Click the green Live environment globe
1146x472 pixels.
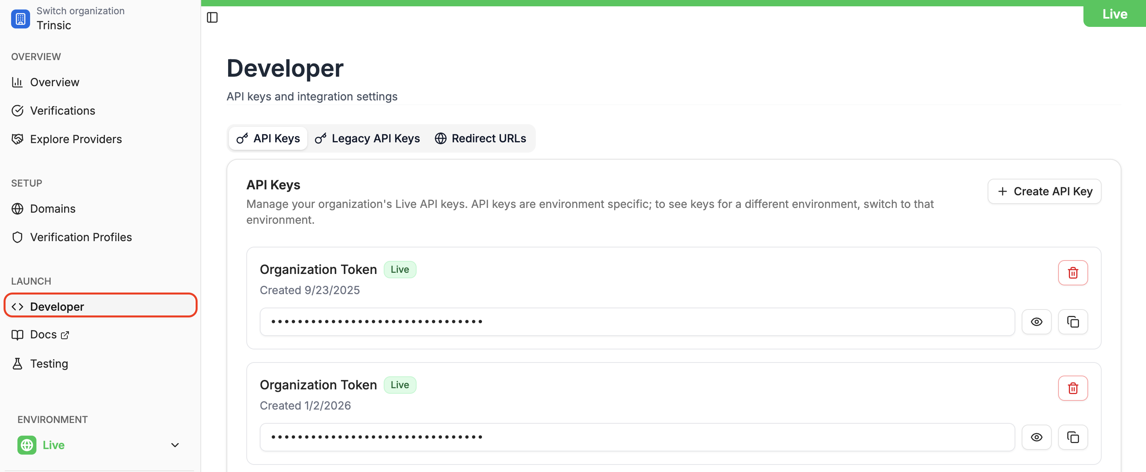(x=27, y=445)
